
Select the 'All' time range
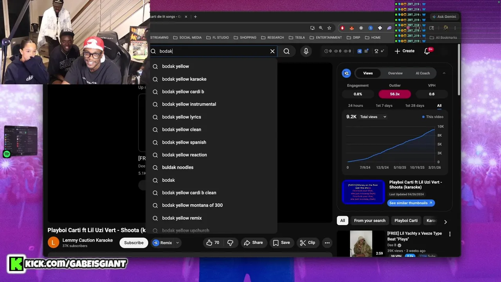click(439, 106)
